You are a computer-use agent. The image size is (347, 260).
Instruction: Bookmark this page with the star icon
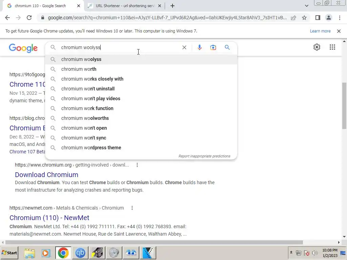tap(304, 18)
